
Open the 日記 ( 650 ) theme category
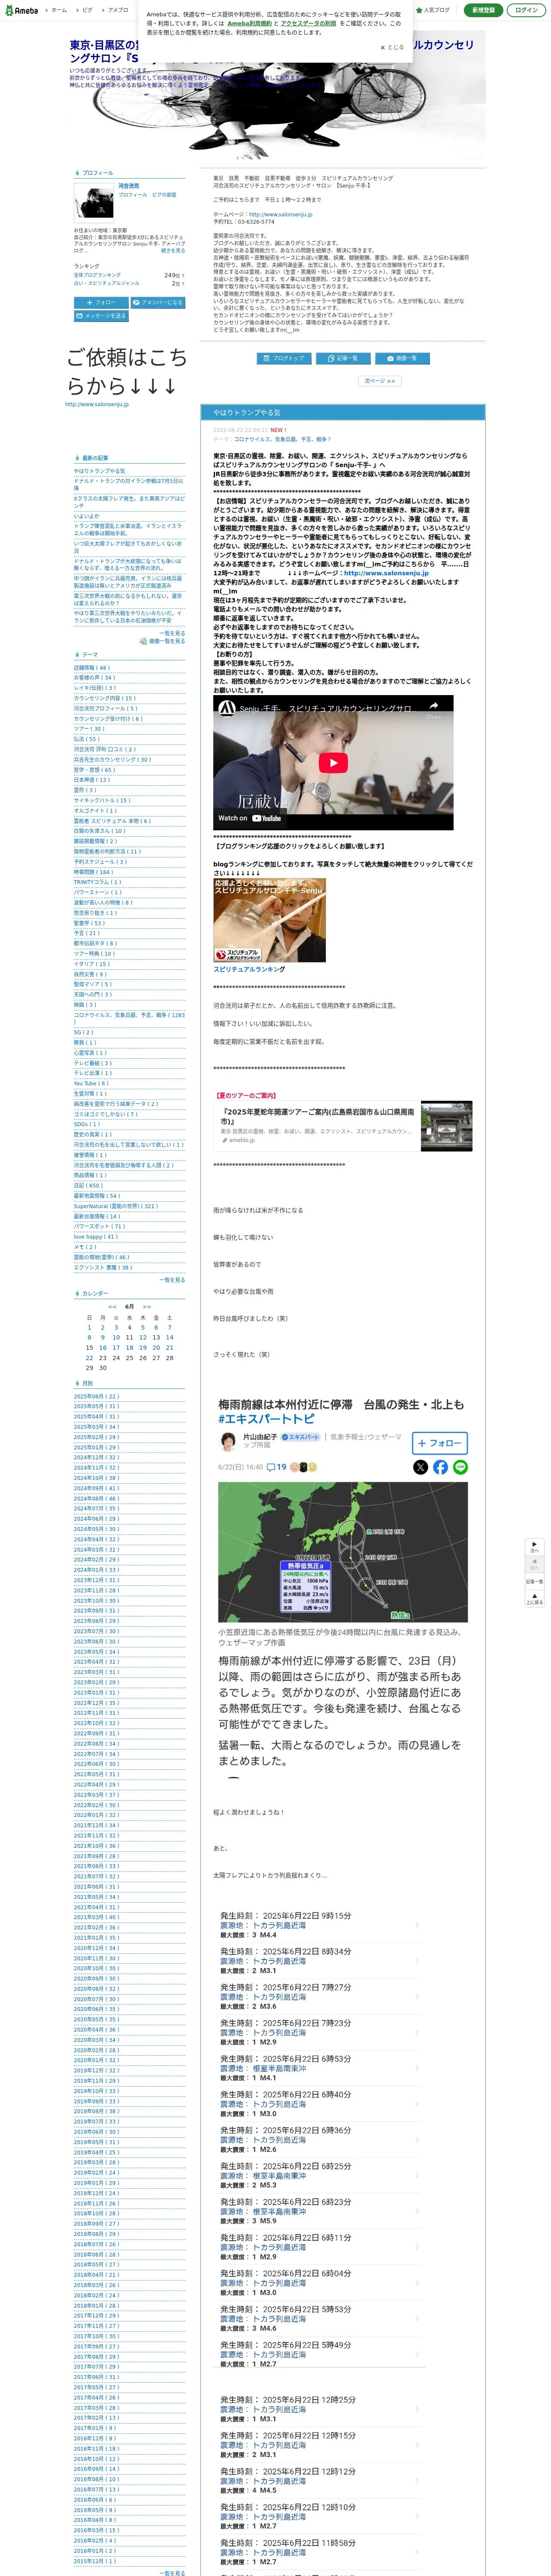(88, 1185)
